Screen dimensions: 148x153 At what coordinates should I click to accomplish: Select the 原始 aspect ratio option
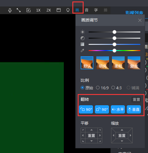pos(87,88)
